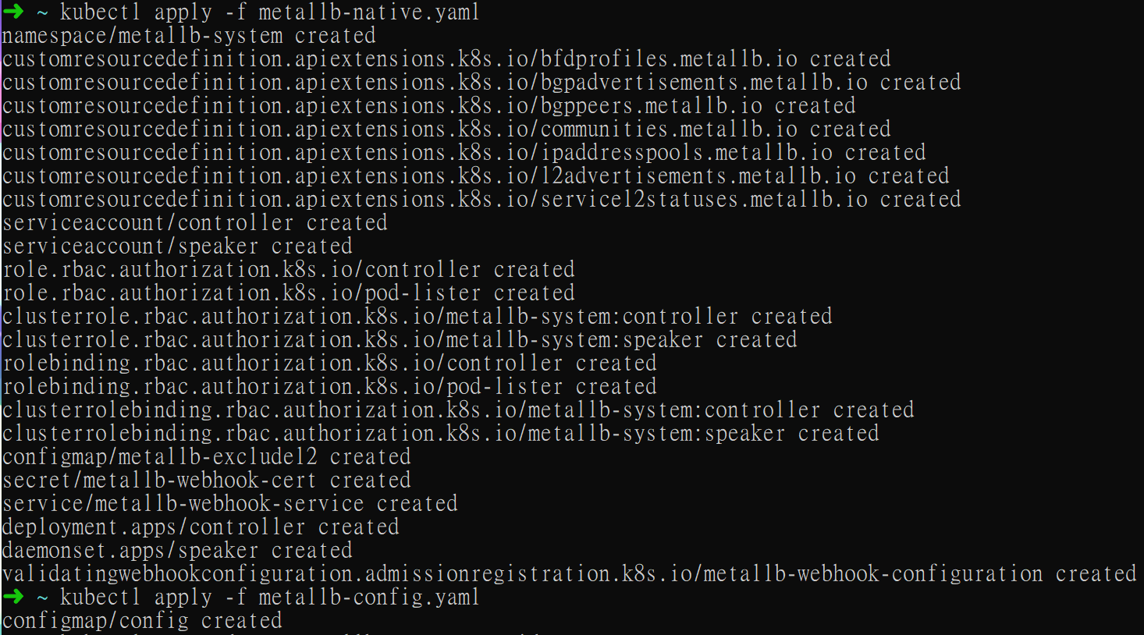Click the daemonset.apps/speaker created line
The image size is (1144, 635).
pyautogui.click(x=177, y=550)
